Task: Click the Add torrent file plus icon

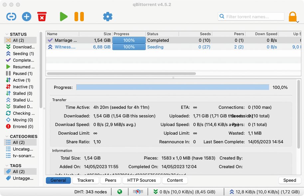Action: 27,17
